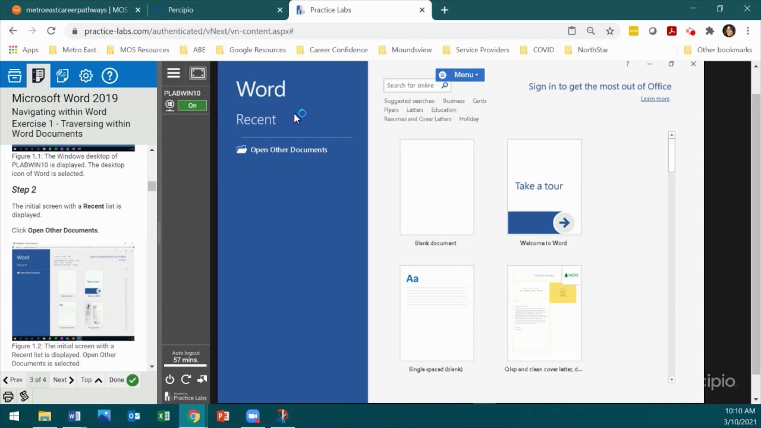Choose Resumes and Cover Letters search
The width and height of the screenshot is (761, 428).
[417, 119]
